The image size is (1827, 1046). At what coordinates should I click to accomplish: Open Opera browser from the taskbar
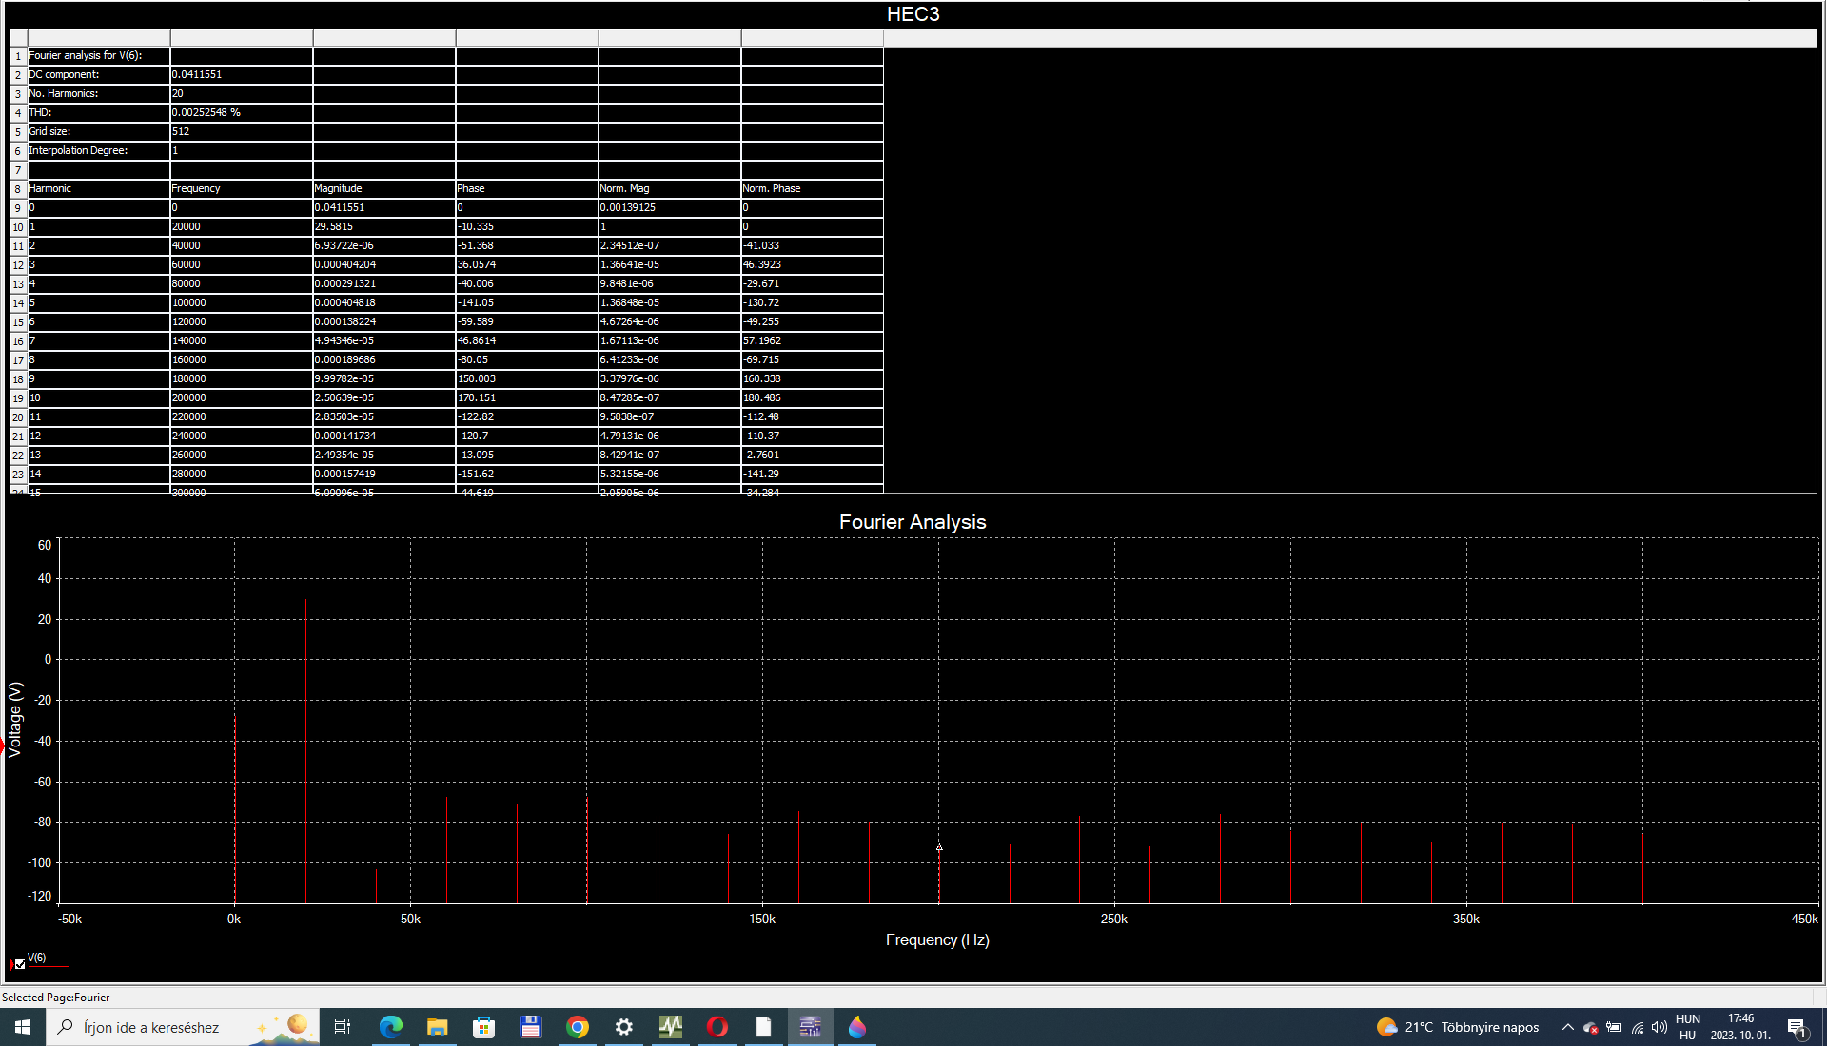tap(717, 1027)
